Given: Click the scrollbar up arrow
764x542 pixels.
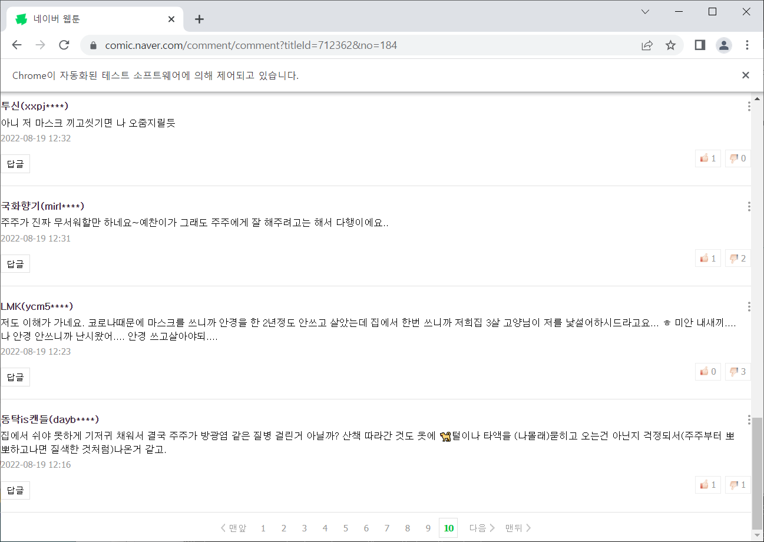Looking at the screenshot, I should [x=758, y=99].
